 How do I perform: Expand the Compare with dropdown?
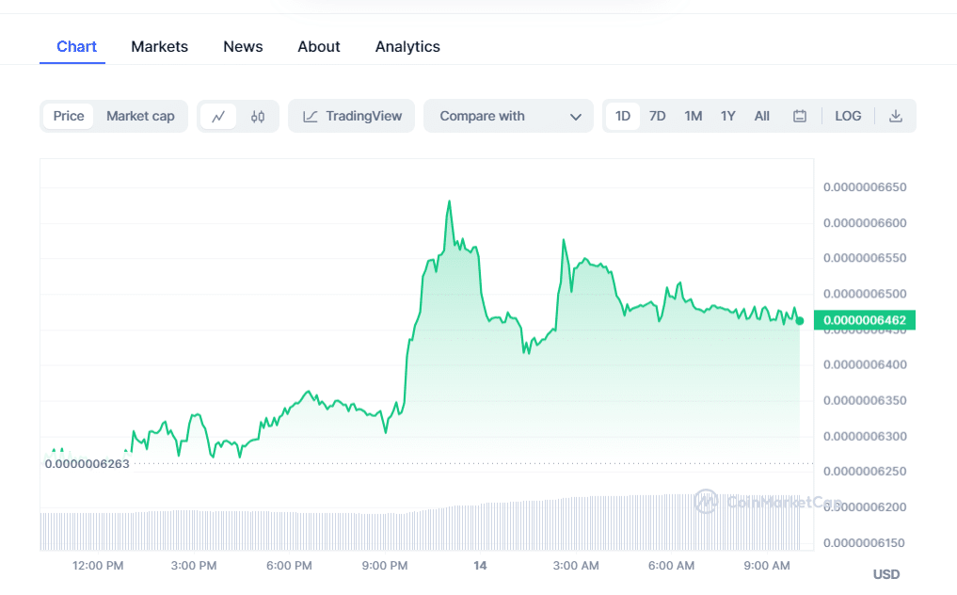pyautogui.click(x=508, y=117)
